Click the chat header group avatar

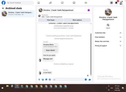pos(41,10)
